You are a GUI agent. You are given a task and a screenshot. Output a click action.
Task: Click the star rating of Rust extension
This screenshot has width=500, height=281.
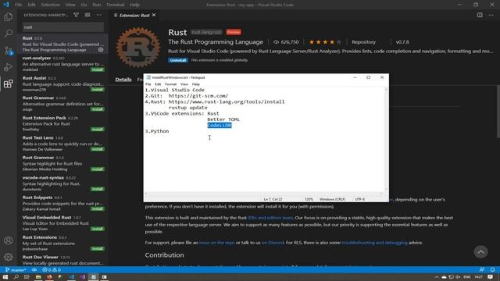325,41
